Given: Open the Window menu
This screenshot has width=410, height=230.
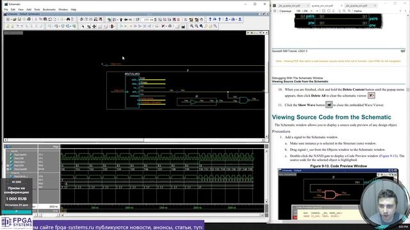Looking at the screenshot, I should pyautogui.click(x=63, y=10).
